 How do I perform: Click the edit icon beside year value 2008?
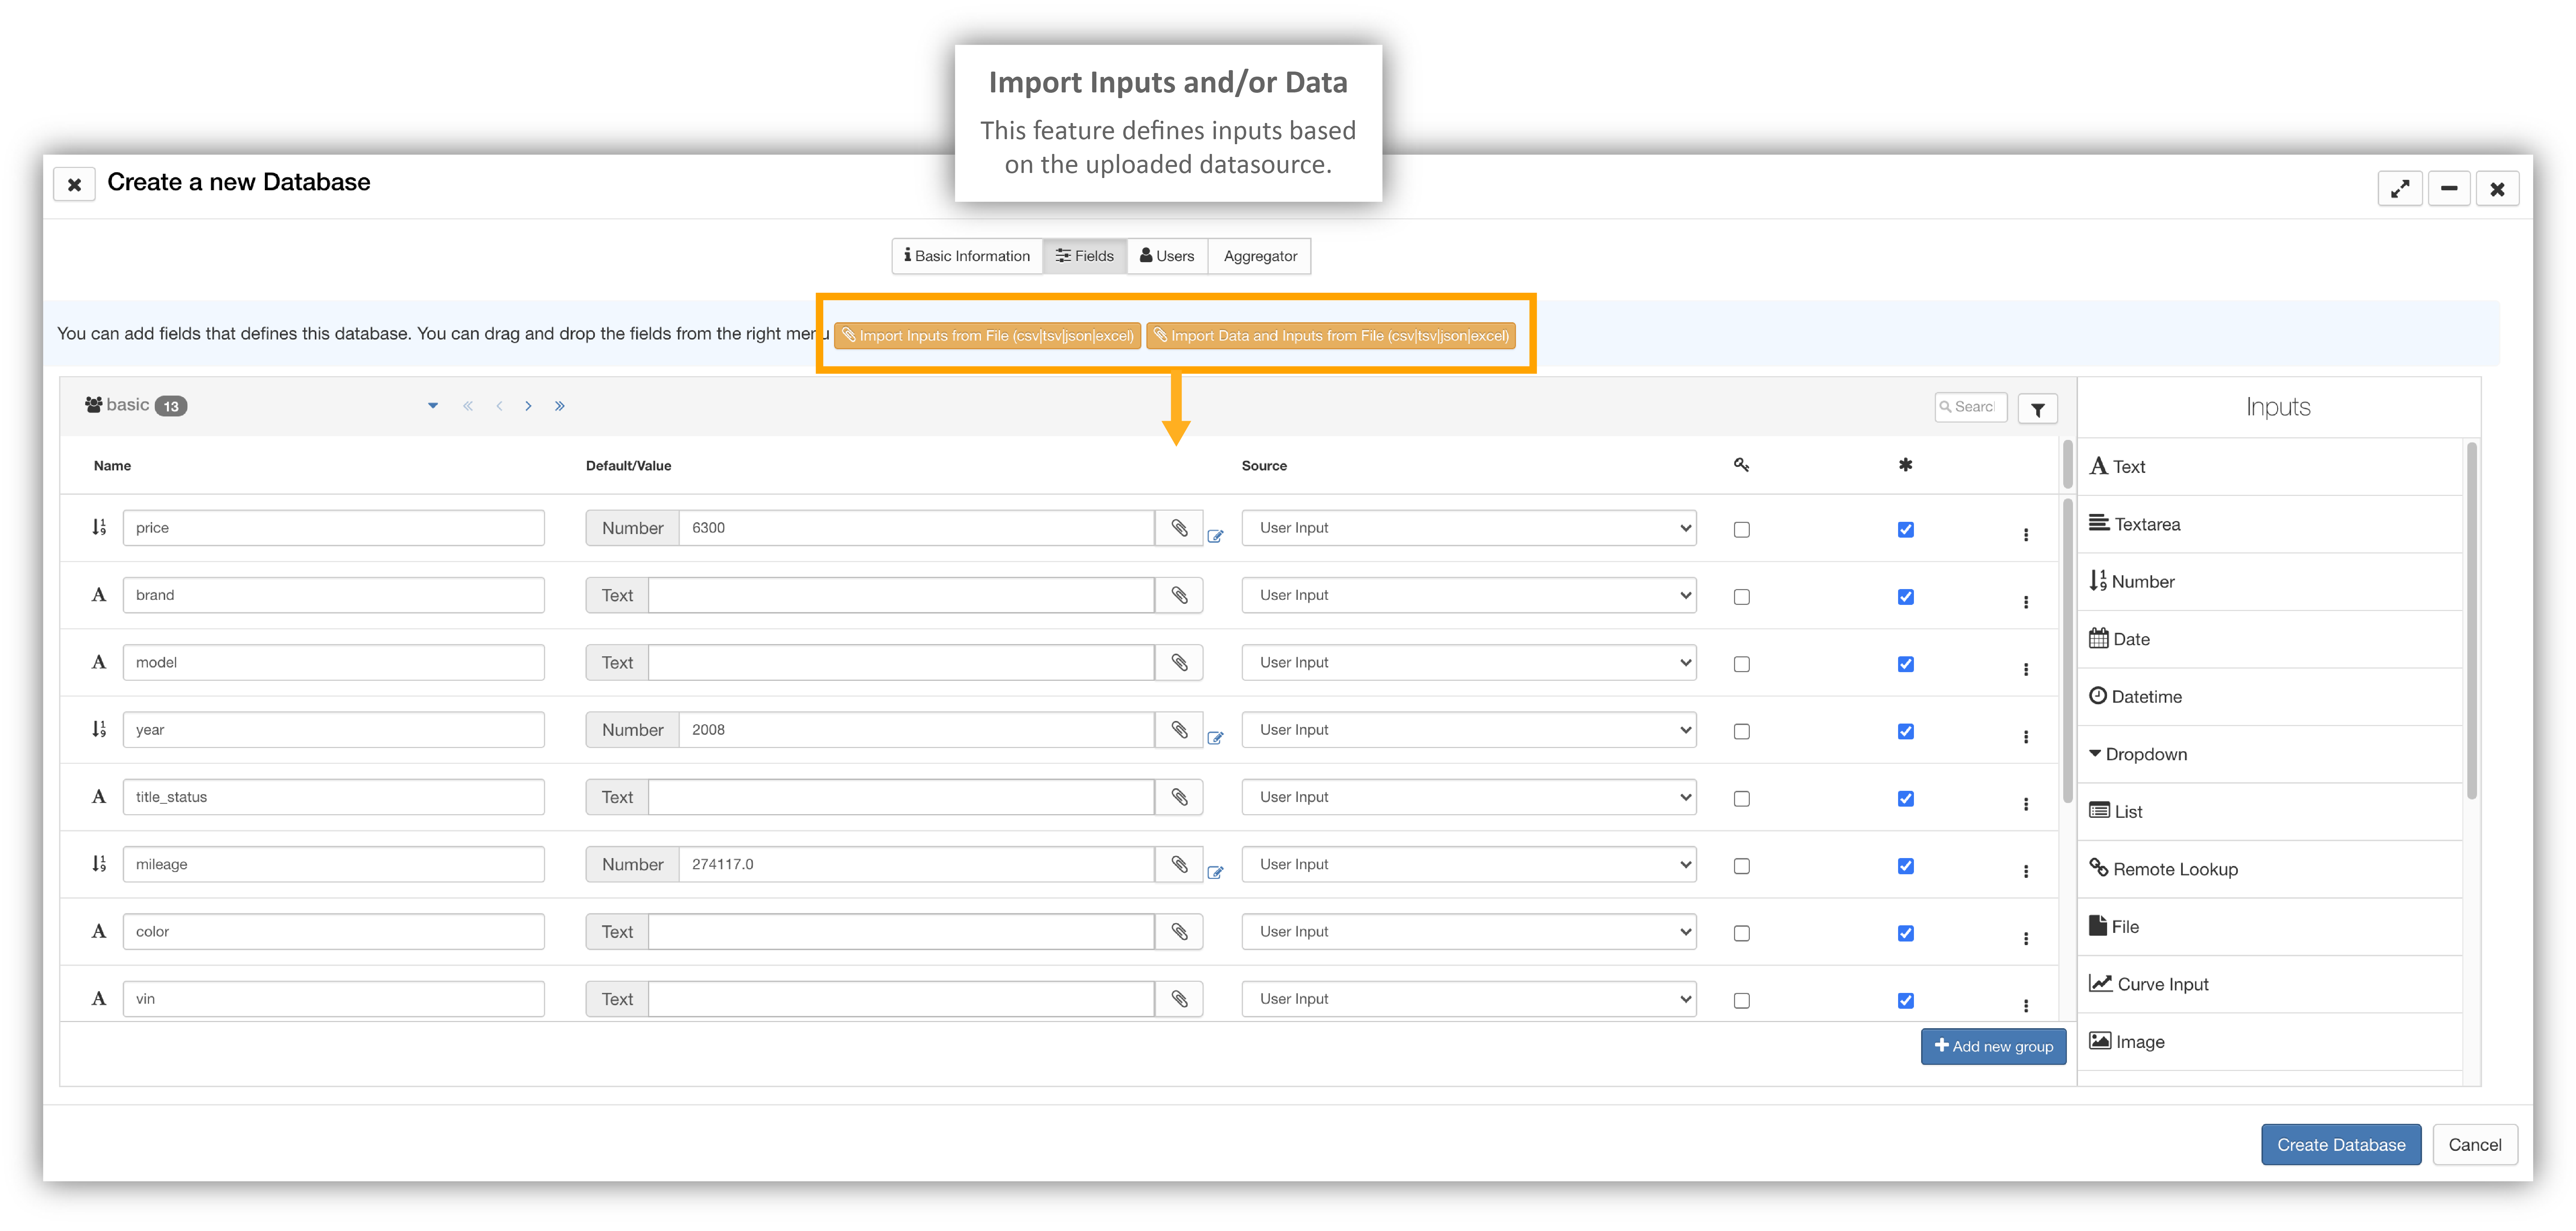tap(1215, 738)
